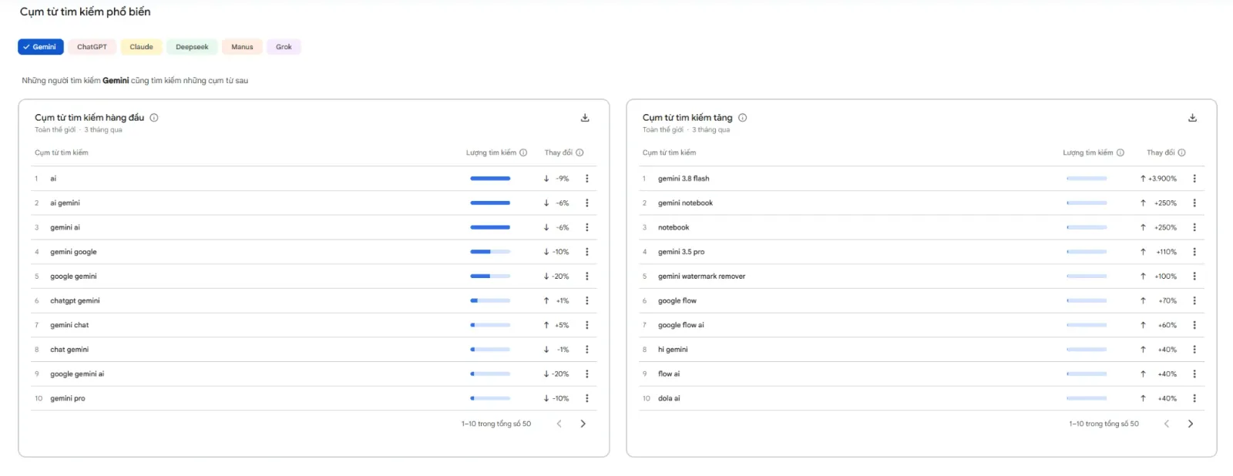Open info icon beside 'Cụm từ tìm kiếm hàng đầu'

click(154, 118)
